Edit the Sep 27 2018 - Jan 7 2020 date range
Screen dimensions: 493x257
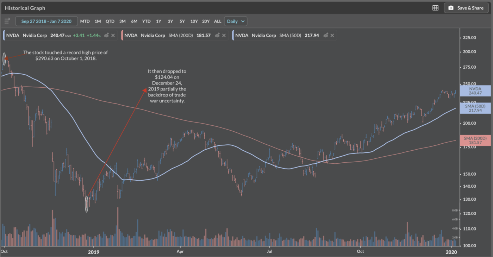tap(46, 21)
